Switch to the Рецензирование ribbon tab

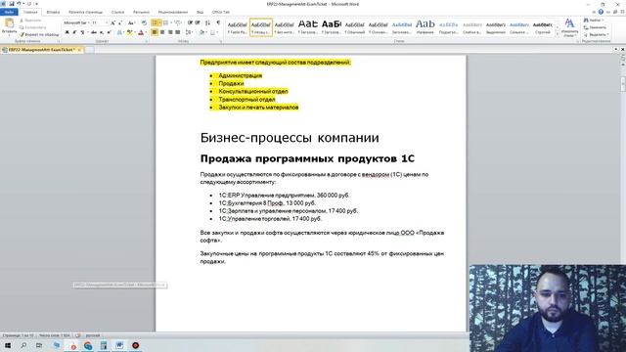coord(173,12)
